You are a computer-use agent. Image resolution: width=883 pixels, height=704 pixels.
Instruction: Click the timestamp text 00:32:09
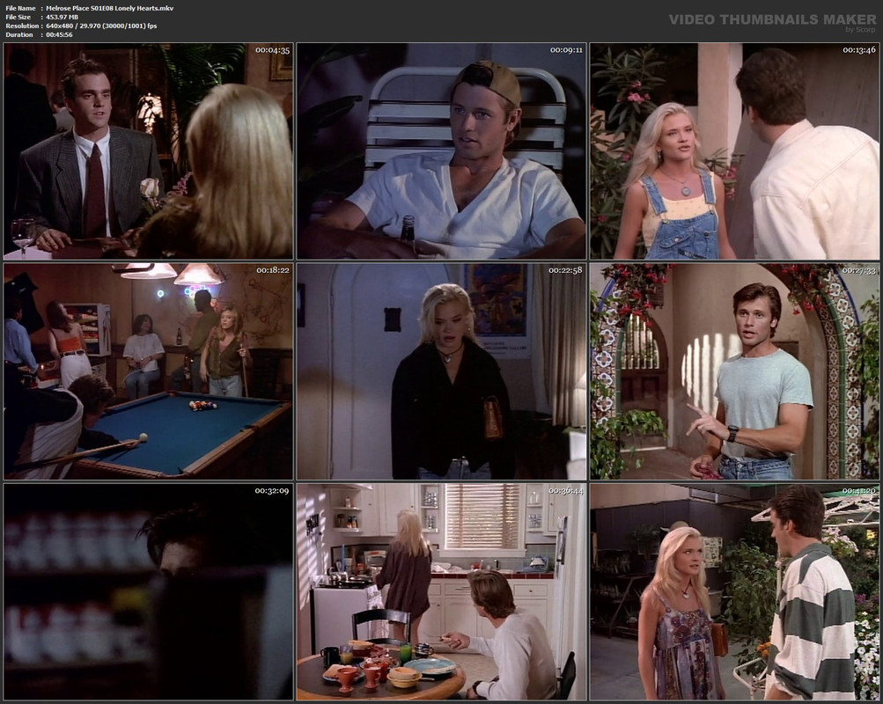pyautogui.click(x=272, y=491)
